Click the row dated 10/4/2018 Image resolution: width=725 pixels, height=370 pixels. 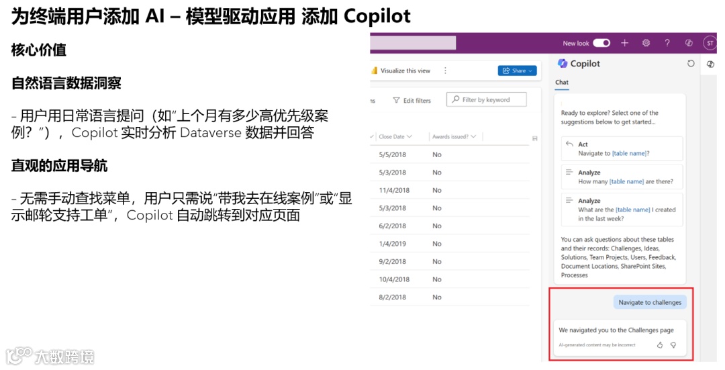(449, 279)
